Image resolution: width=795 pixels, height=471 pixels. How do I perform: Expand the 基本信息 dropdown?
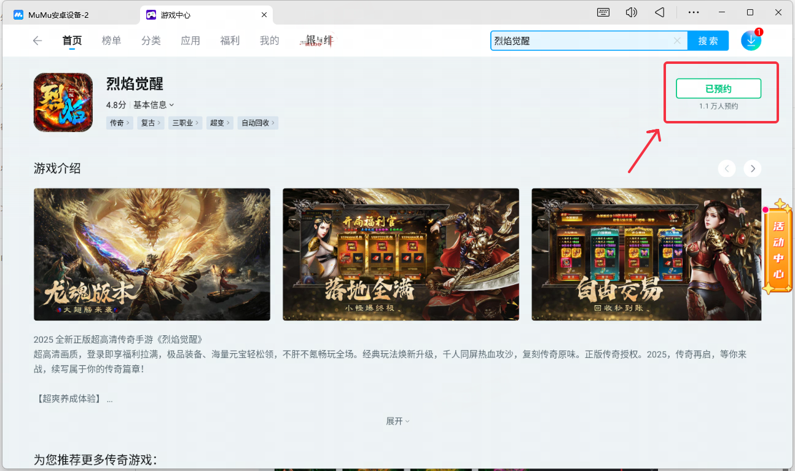tap(151, 104)
